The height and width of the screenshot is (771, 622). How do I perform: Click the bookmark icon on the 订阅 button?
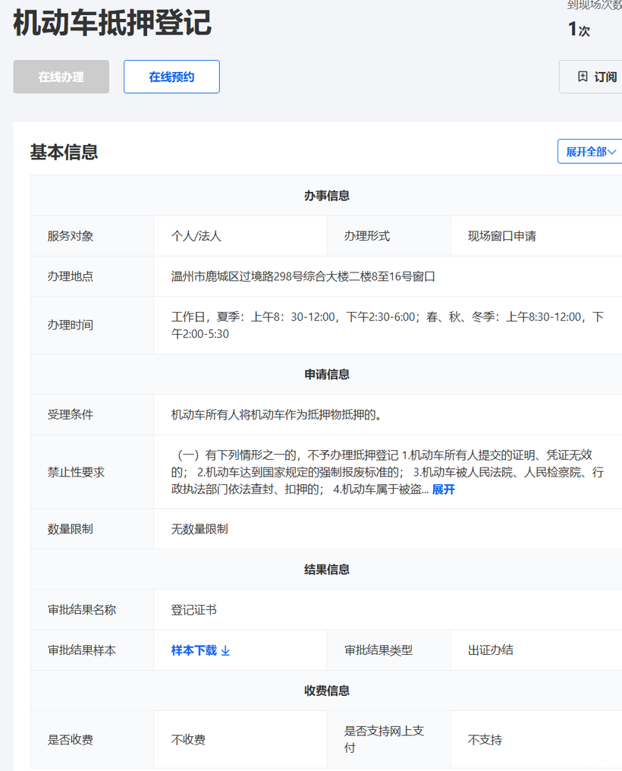[x=583, y=77]
